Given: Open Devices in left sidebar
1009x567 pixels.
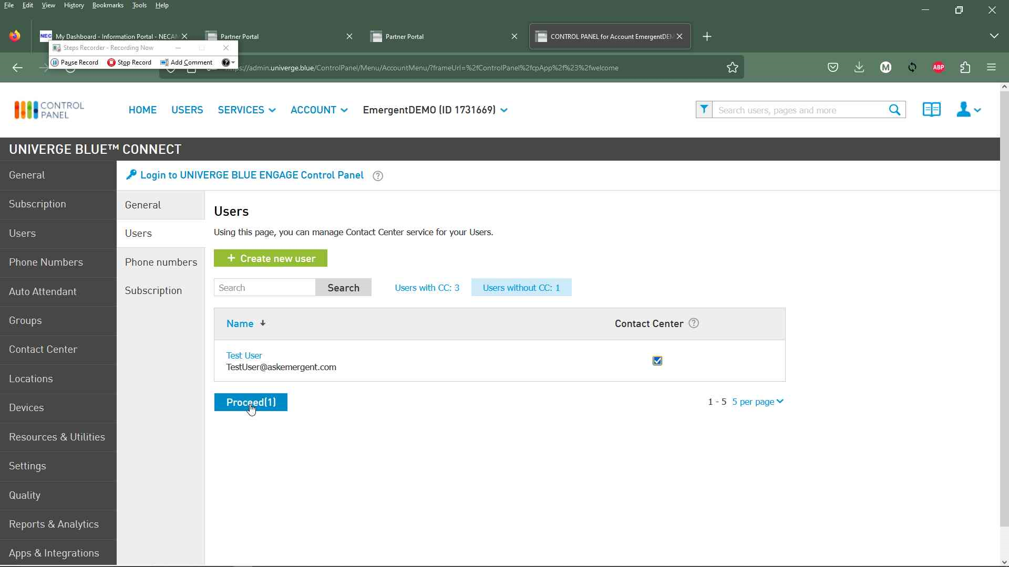Looking at the screenshot, I should pos(58,408).
